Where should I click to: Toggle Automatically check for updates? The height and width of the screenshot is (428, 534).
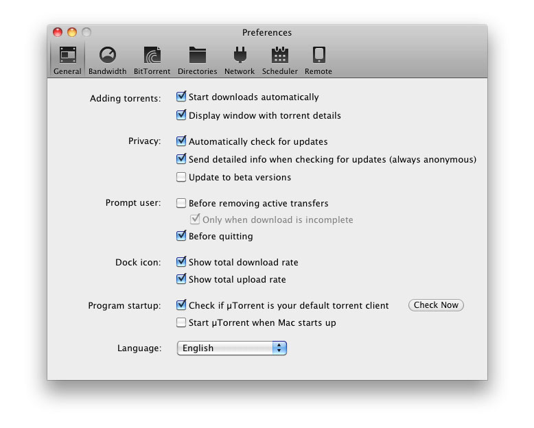[x=181, y=141]
